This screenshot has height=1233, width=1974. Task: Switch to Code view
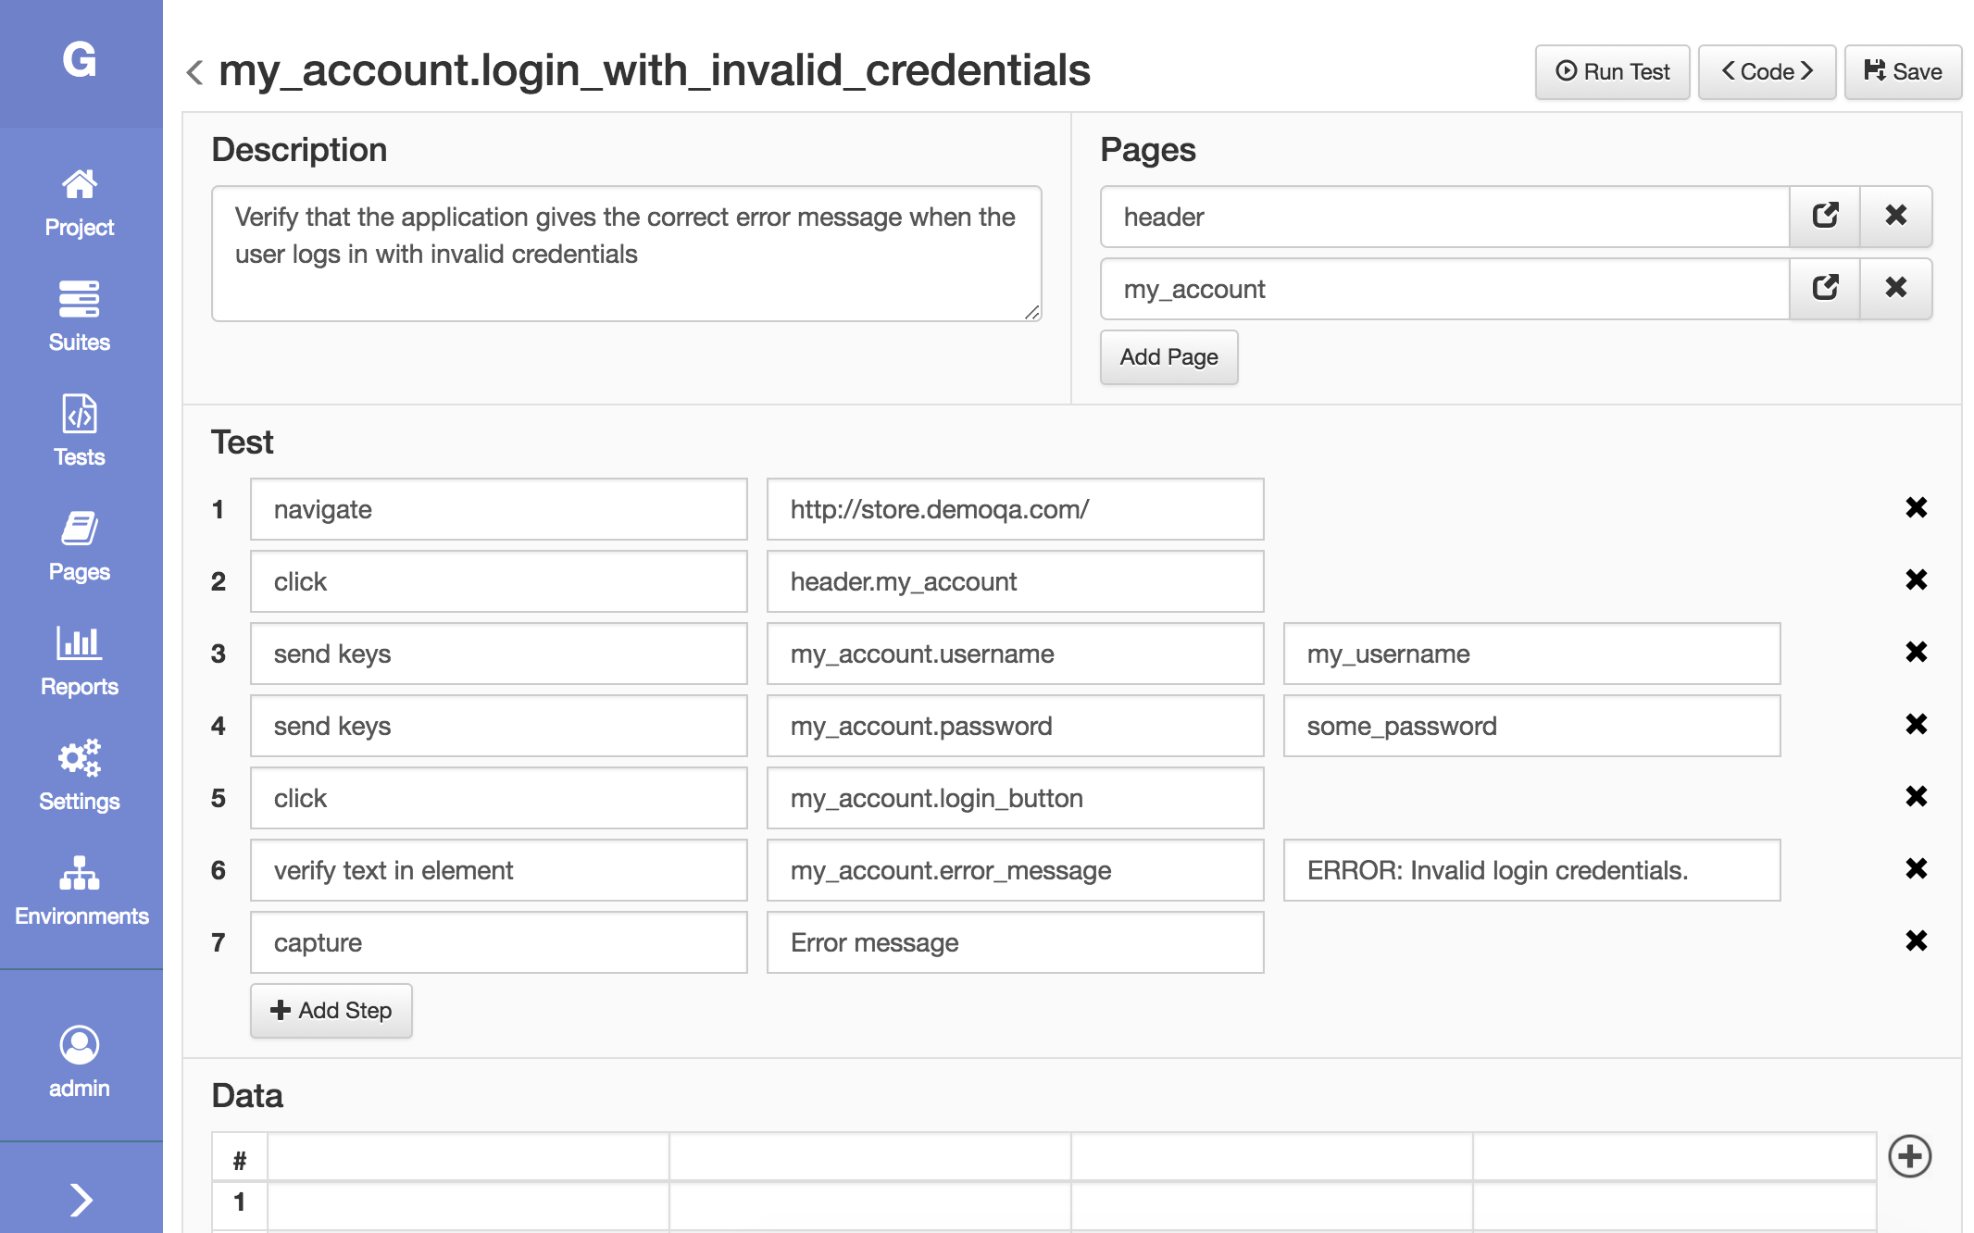(1766, 72)
